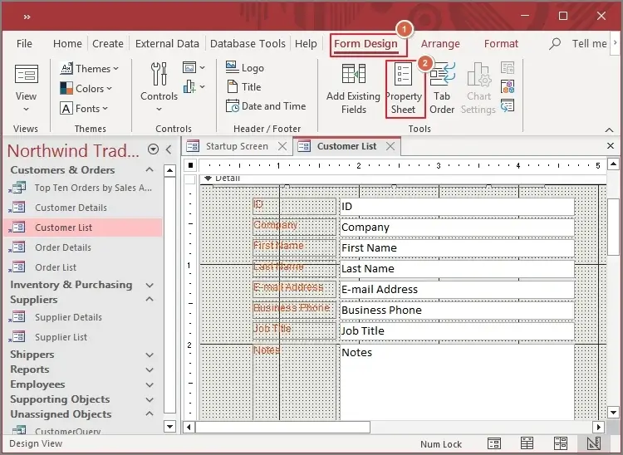Screen dimensions: 623x455
Task: Open Order List in navigation pane
Action: (x=82, y=267)
